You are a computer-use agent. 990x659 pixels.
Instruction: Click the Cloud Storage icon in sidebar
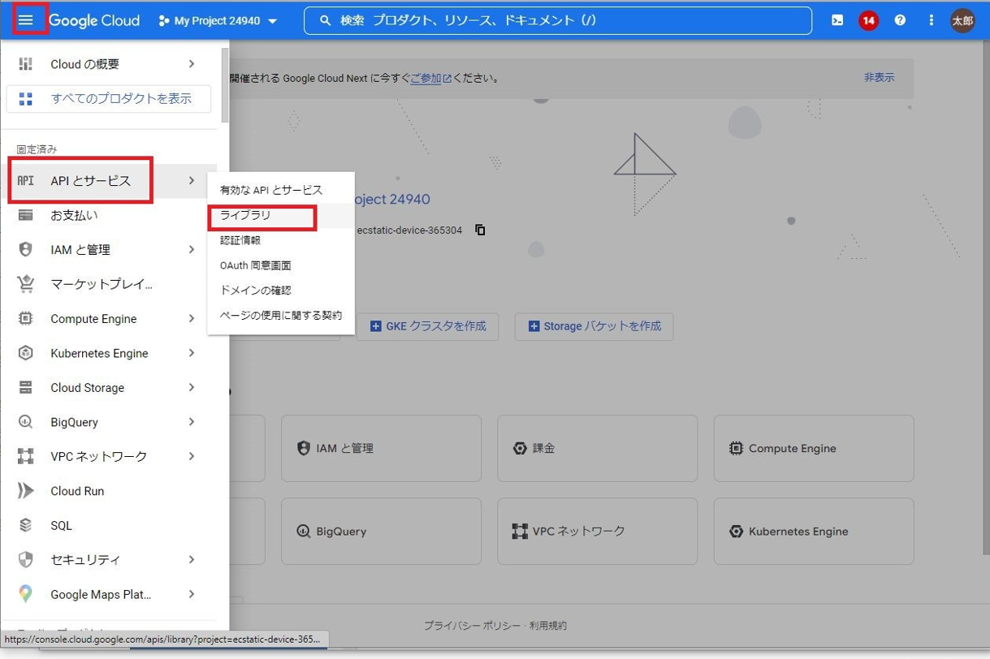26,388
